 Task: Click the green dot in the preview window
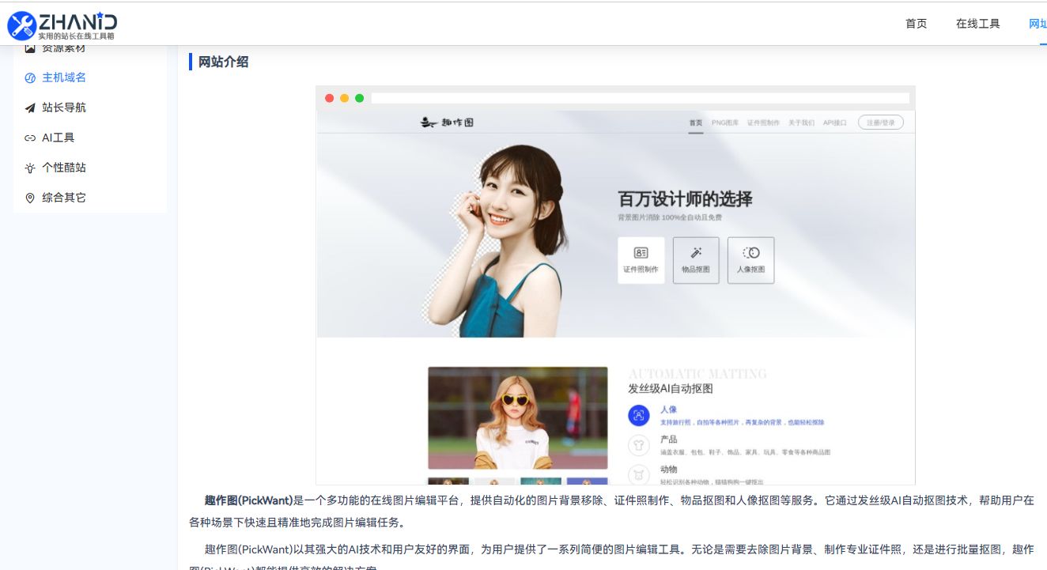pyautogui.click(x=359, y=98)
